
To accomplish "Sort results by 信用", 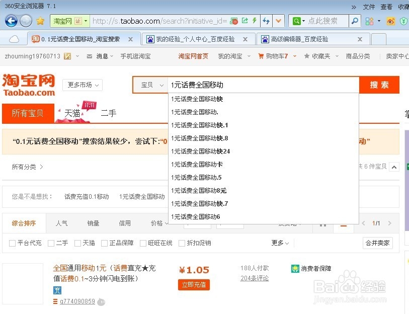I will (x=125, y=223).
